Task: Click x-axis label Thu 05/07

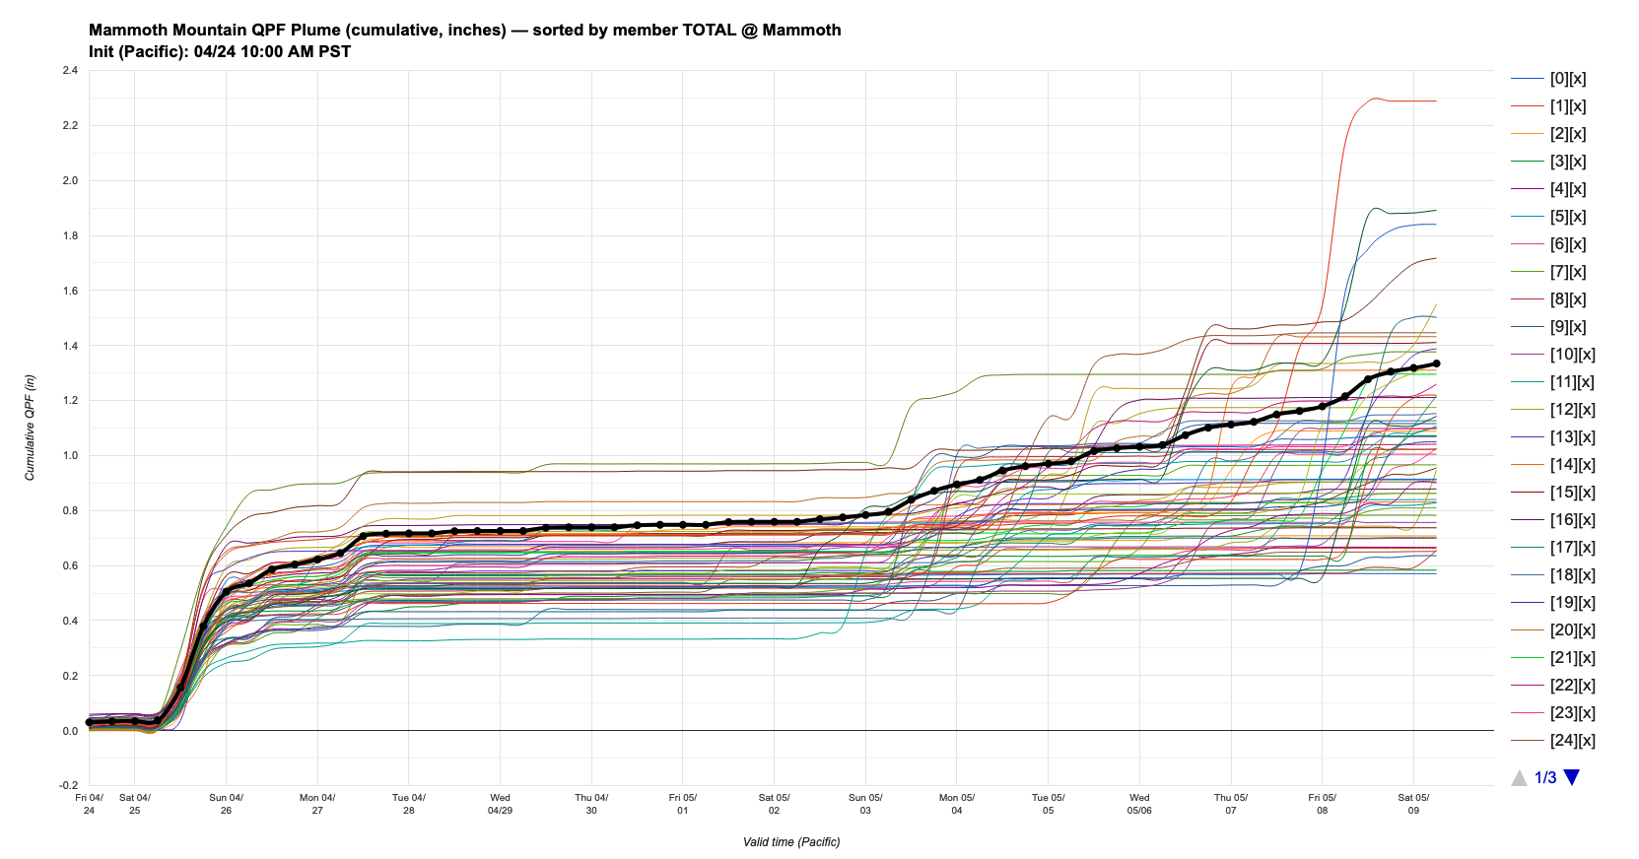Action: pyautogui.click(x=1231, y=804)
